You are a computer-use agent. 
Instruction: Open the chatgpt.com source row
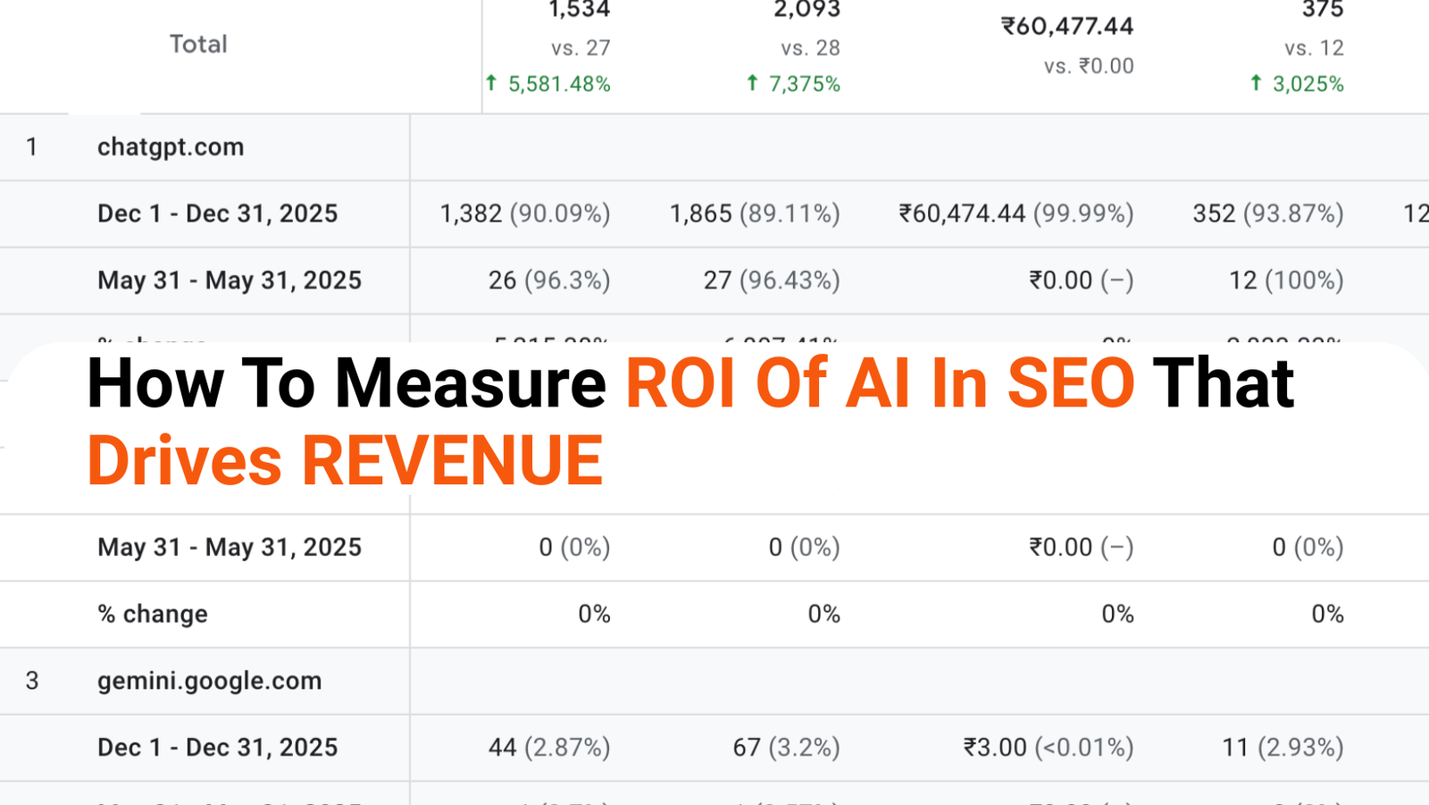click(714, 147)
